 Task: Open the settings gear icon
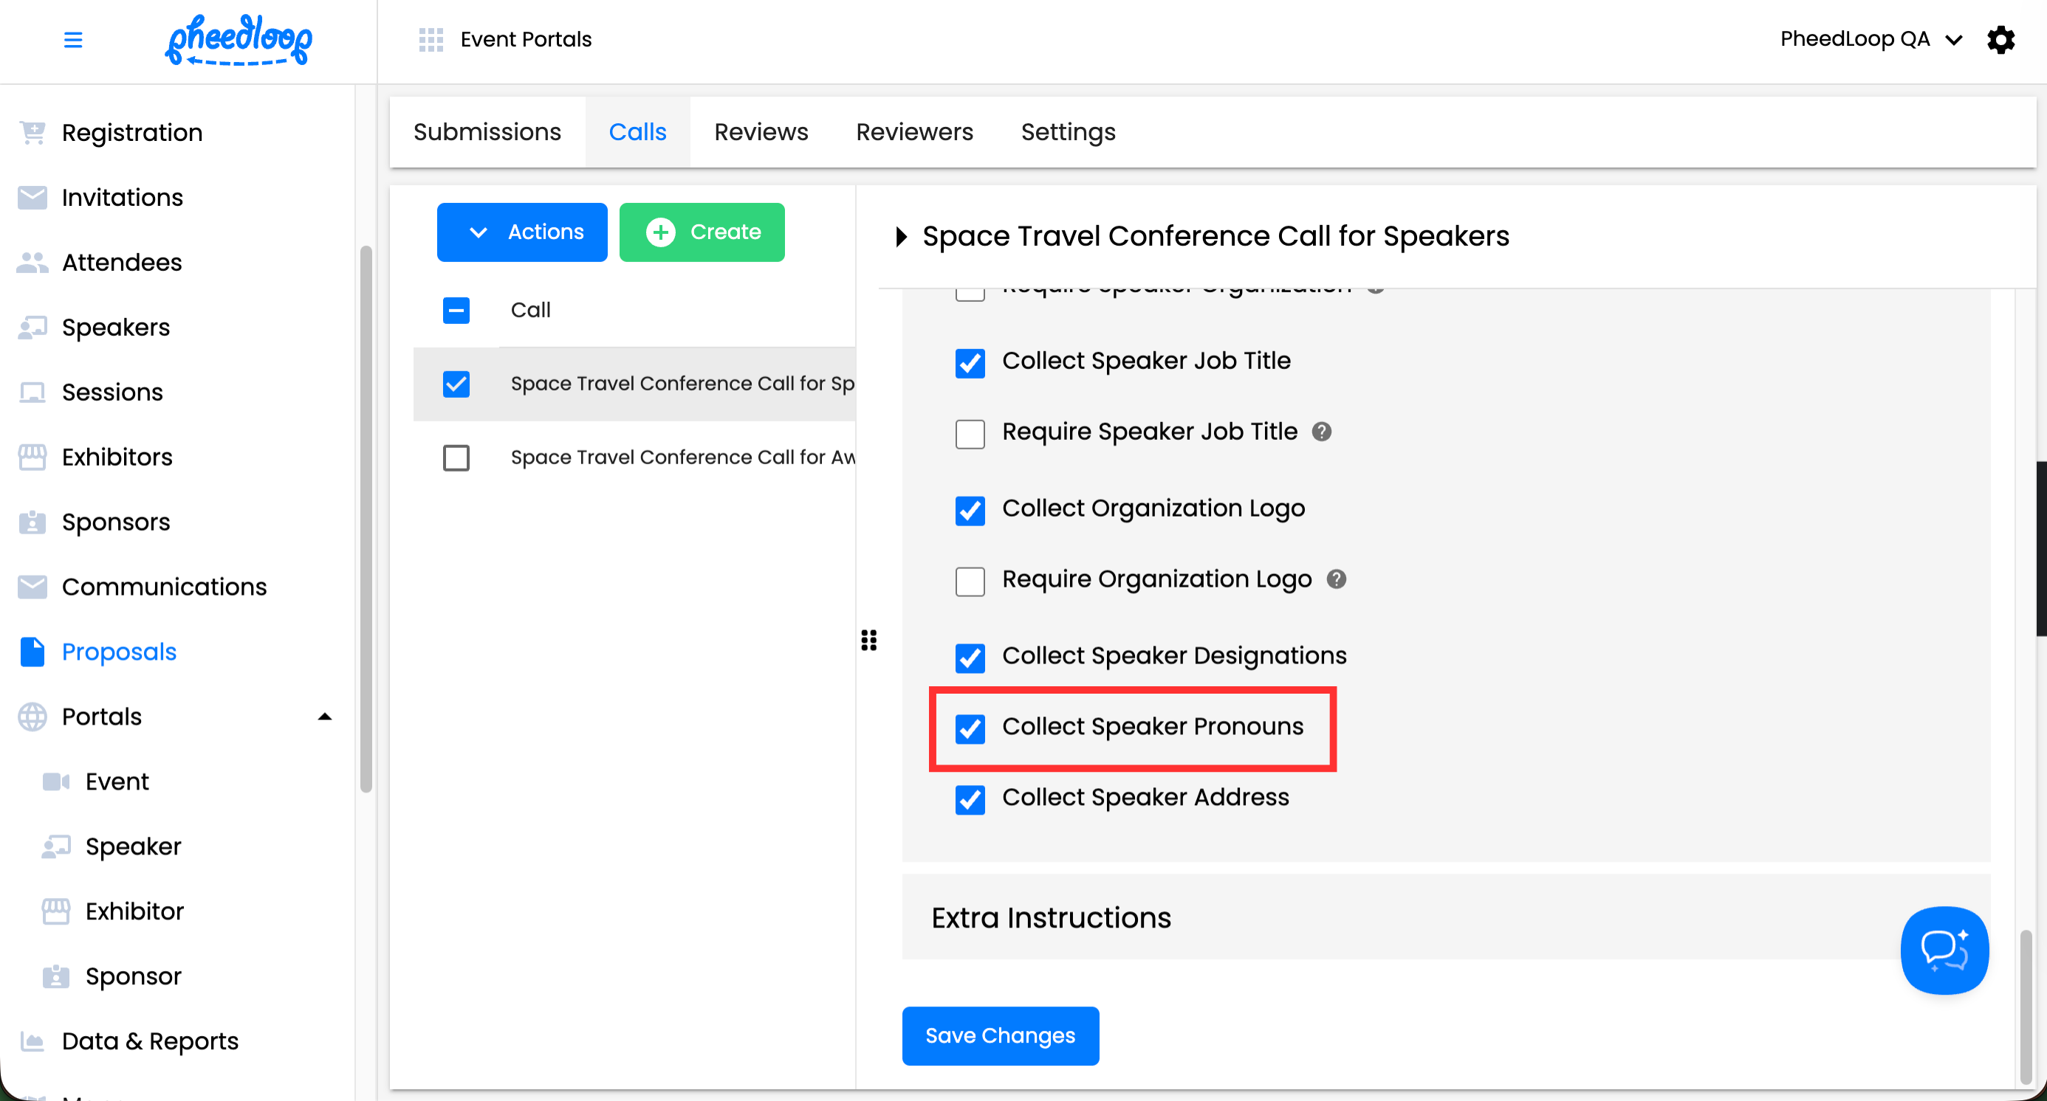point(2000,40)
